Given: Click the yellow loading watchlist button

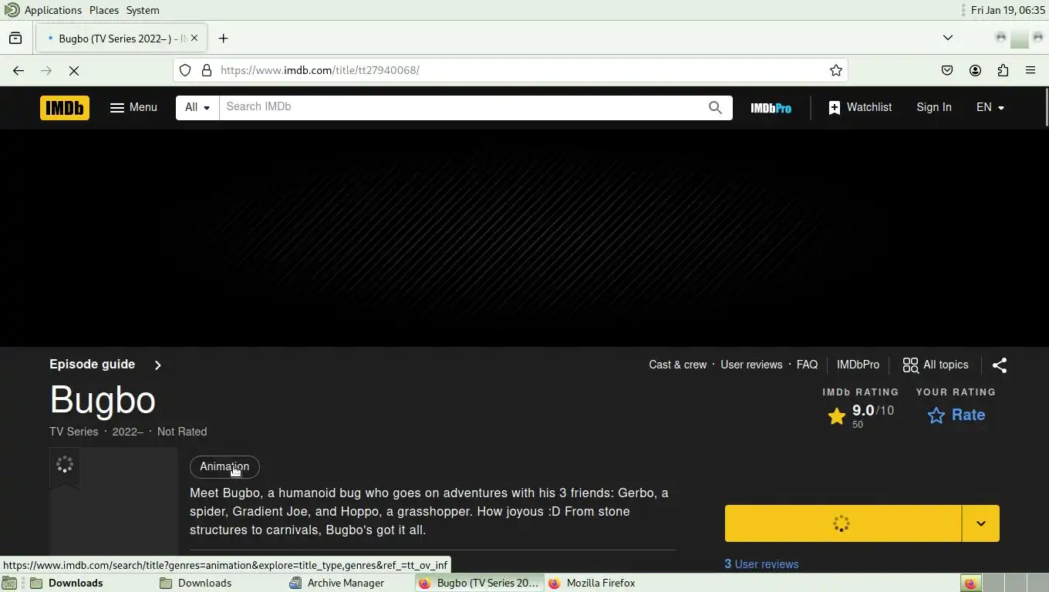Looking at the screenshot, I should (842, 523).
